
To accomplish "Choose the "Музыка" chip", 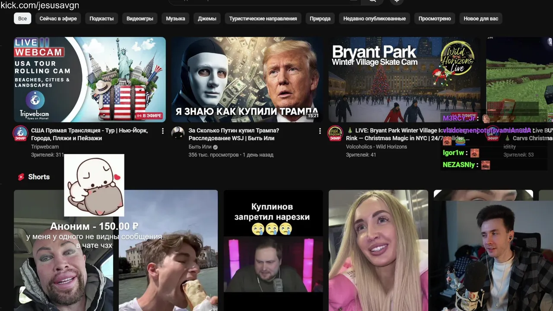I will (175, 19).
